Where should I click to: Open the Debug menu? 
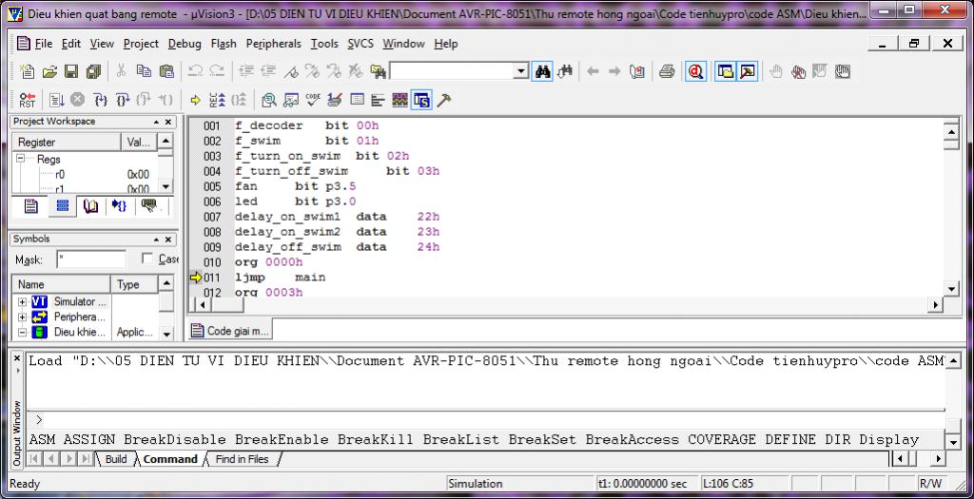pos(185,44)
